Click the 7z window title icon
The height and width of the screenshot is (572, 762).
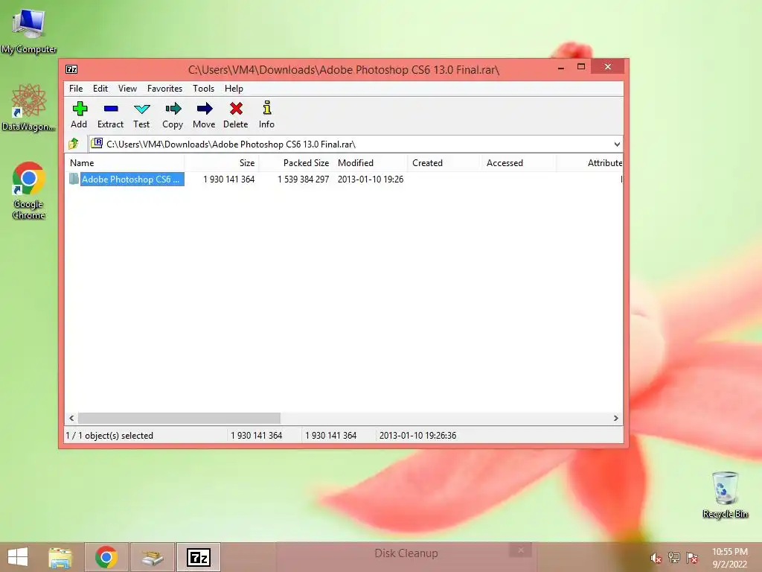(x=71, y=69)
